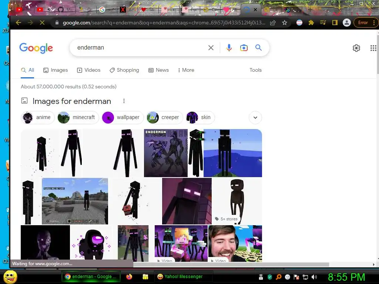Viewport: 379px width, 284px height.
Task: Open Google quick settings gear
Action: pyautogui.click(x=356, y=48)
